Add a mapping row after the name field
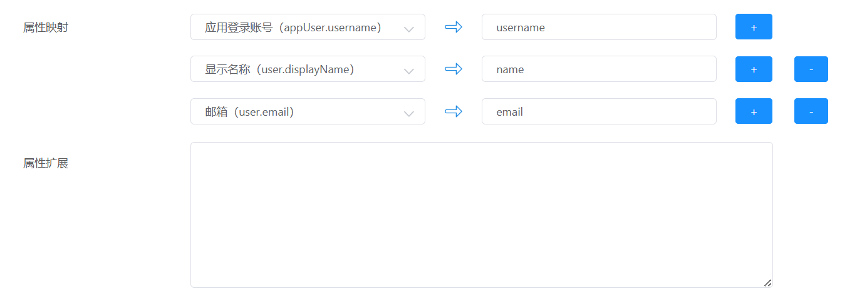 (x=753, y=69)
